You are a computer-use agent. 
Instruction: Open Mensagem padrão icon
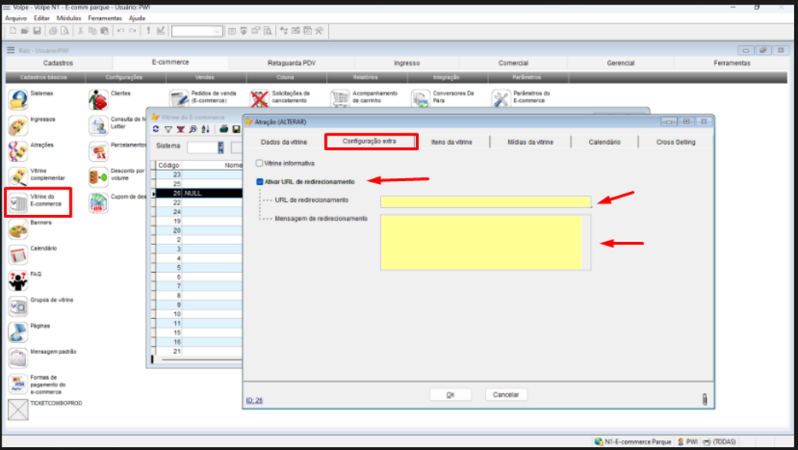coord(18,358)
